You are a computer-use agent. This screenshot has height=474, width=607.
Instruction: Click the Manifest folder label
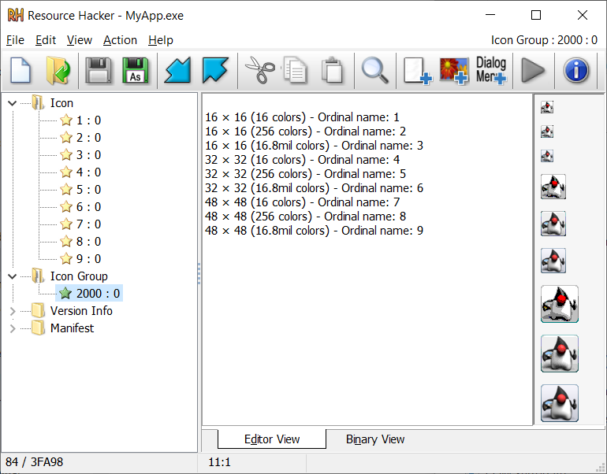click(x=72, y=328)
